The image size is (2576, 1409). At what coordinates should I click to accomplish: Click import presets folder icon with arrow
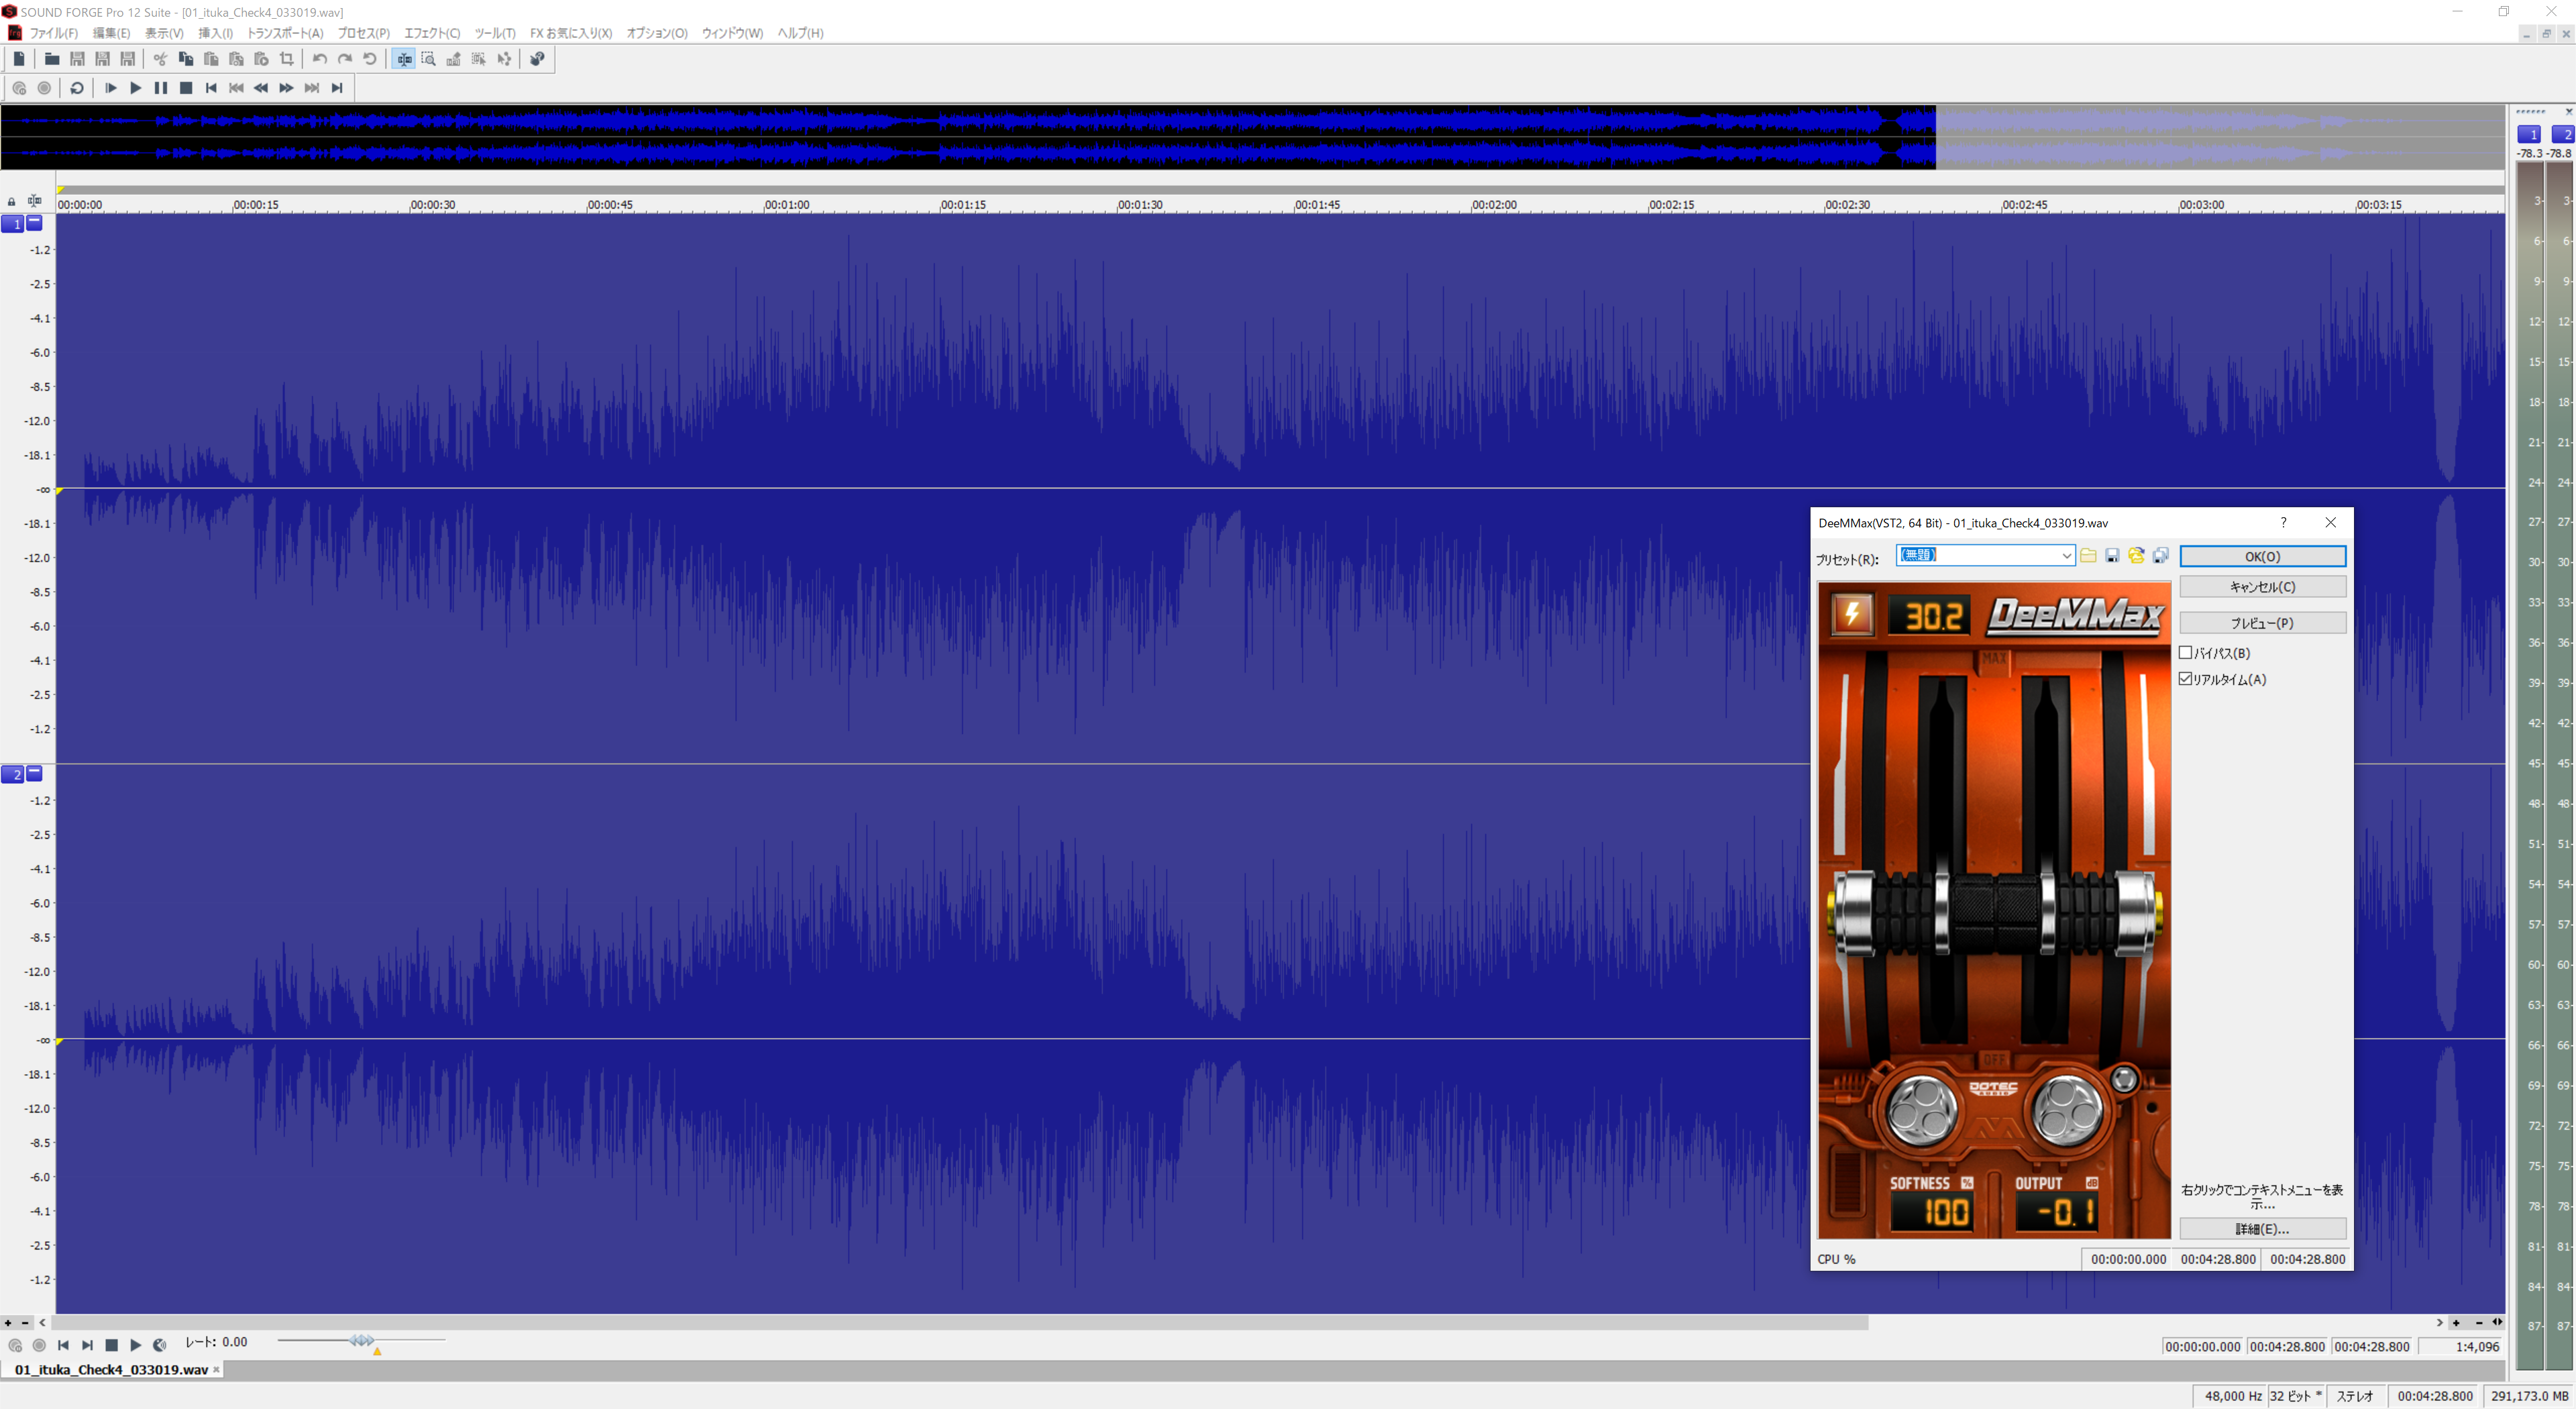coord(2136,556)
